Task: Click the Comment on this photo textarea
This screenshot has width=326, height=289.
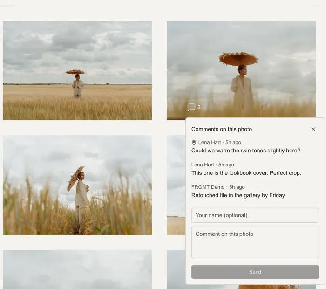Action: (x=255, y=242)
